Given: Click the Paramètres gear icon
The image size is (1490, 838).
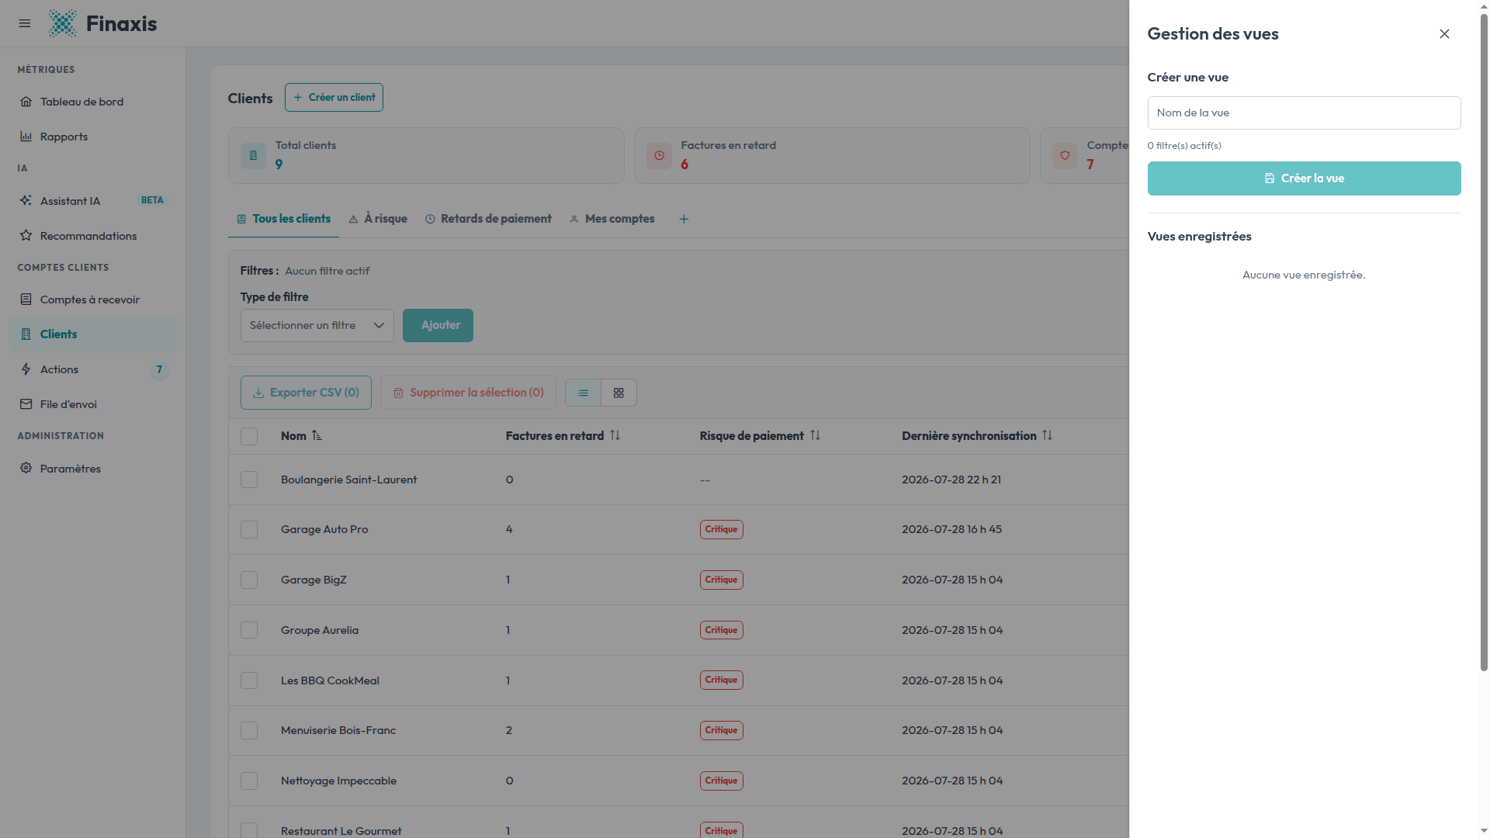Looking at the screenshot, I should (26, 468).
